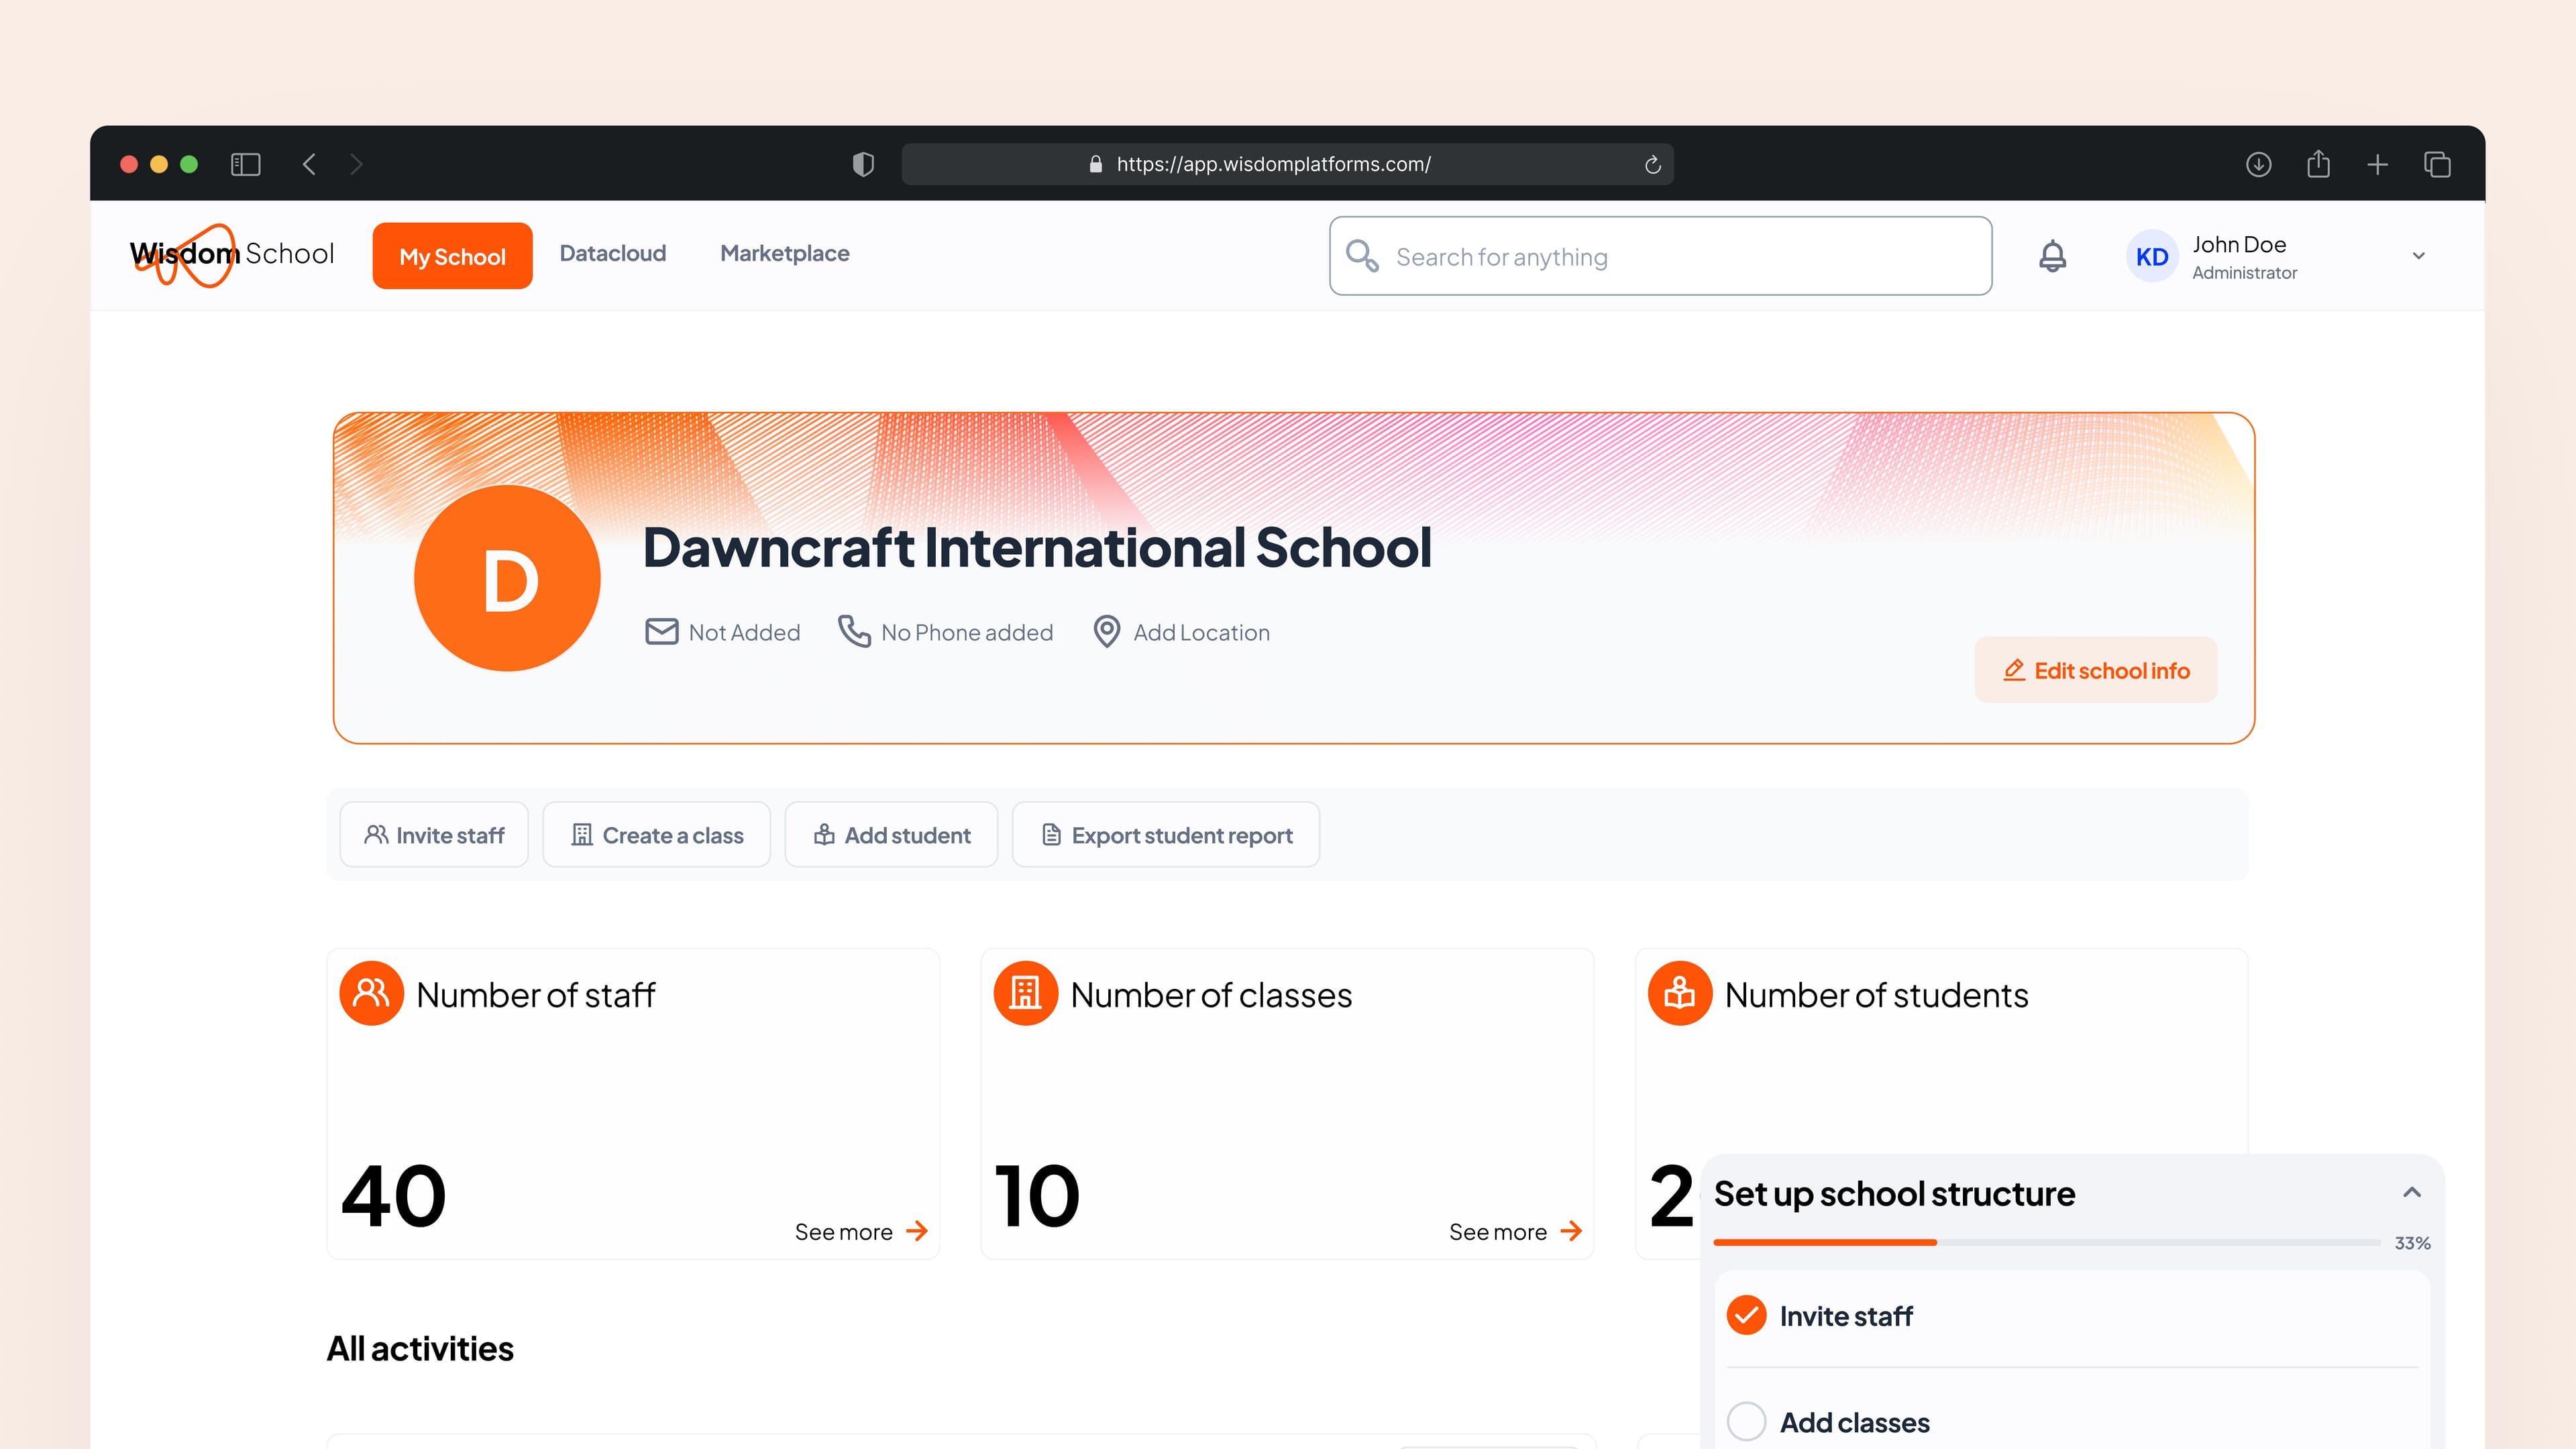Open See more under Number of classes

tap(1515, 1232)
